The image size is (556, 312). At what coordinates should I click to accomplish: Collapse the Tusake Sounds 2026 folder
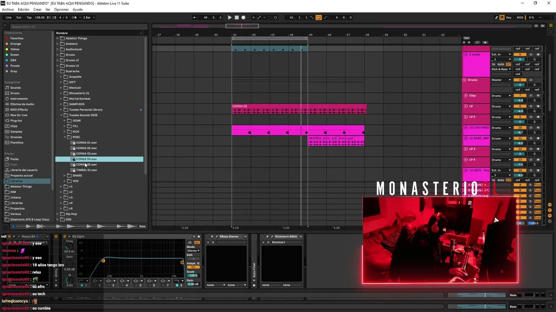click(x=61, y=115)
